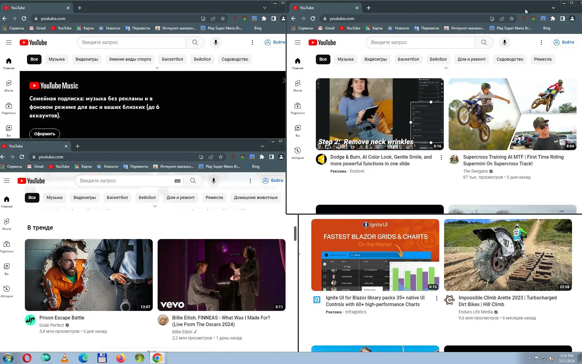This screenshot has height=364, width=582.
Task: Click scrollbar thumb beside В тренде section
Action: 295,234
